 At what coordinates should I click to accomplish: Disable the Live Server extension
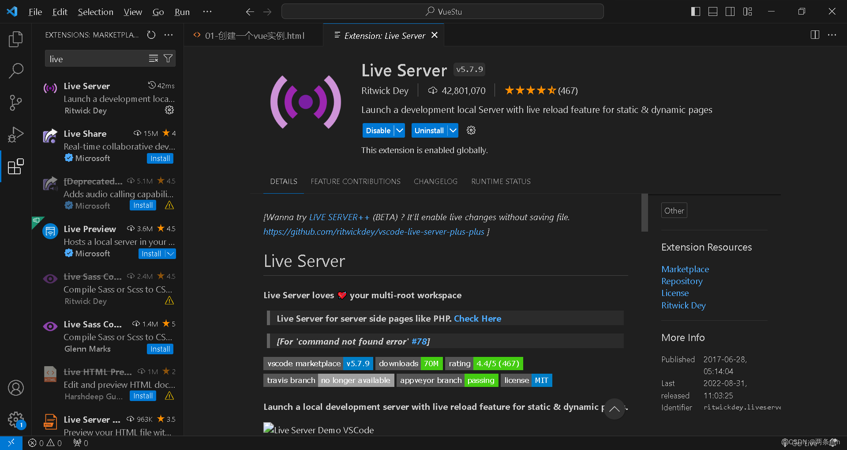point(378,131)
